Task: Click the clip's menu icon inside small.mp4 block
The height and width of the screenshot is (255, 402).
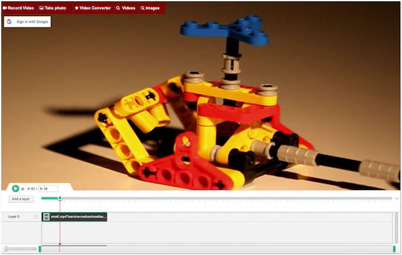Action: (x=46, y=217)
